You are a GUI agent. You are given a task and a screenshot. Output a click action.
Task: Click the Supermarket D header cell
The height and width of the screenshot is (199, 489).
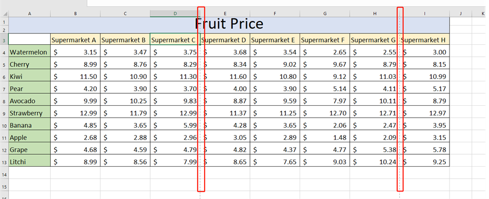(225, 40)
